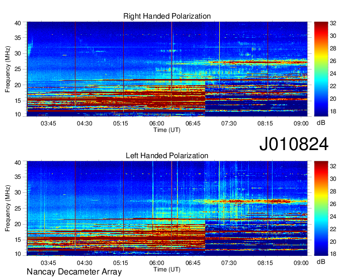Click the Time (UT) label under Left Handed plot

(167, 269)
